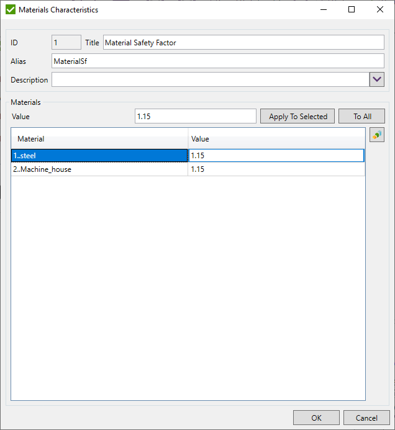Cancel the Materials Characteristics dialog
The height and width of the screenshot is (430, 395).
pyautogui.click(x=366, y=418)
